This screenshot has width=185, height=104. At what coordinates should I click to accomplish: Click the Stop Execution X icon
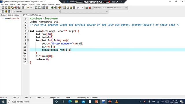[82, 8]
